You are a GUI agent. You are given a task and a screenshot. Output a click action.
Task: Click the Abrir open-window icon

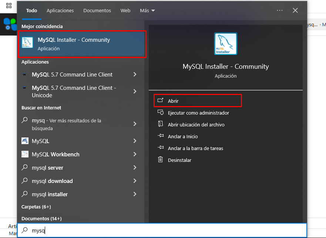161,100
